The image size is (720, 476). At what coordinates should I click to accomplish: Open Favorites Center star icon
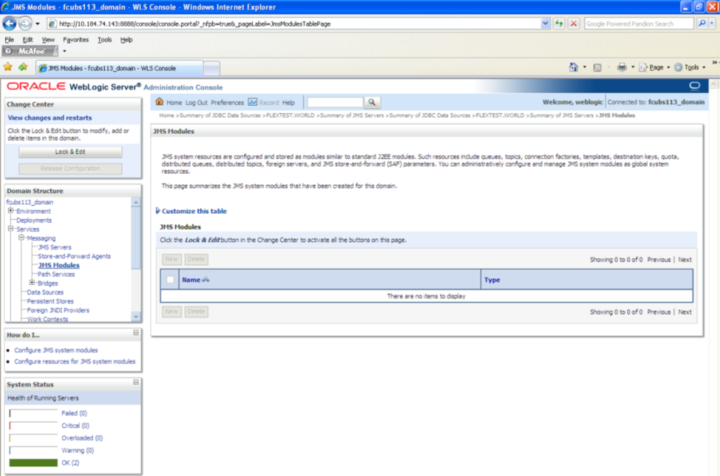click(8, 67)
